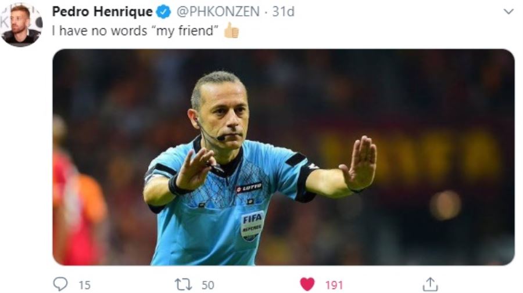Click the @PHKONZEN handle
This screenshot has height=293, width=523.
point(218,12)
